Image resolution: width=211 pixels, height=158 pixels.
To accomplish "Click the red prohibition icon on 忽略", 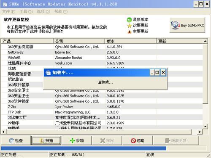I will click(x=133, y=141).
